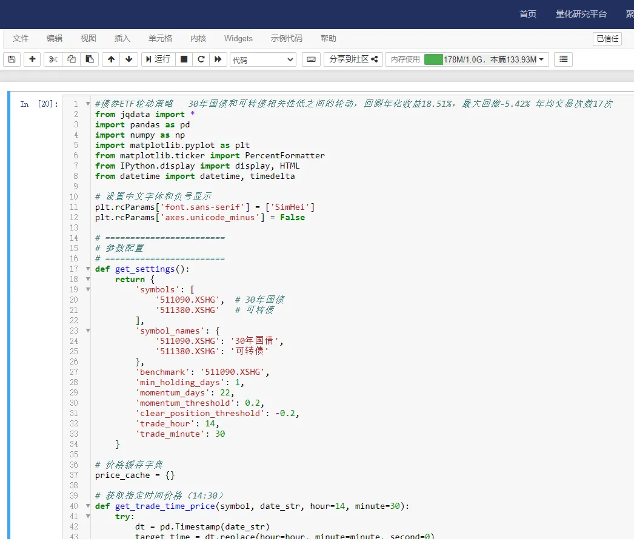Interrupt kernel with the stop square icon
The width and height of the screenshot is (634, 541).
184,59
